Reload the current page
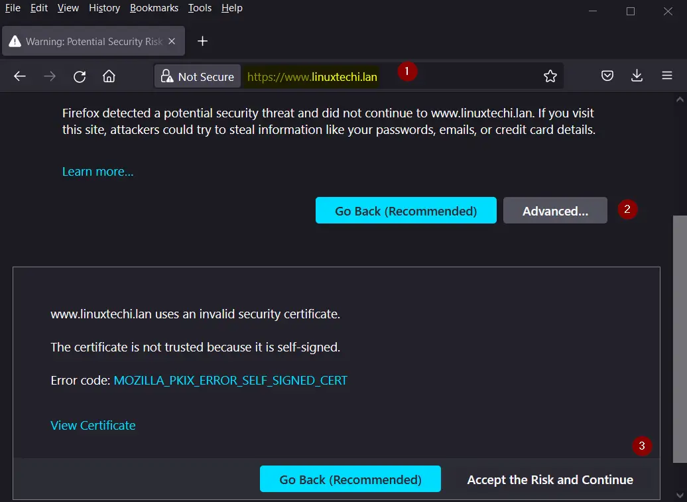 [x=80, y=76]
